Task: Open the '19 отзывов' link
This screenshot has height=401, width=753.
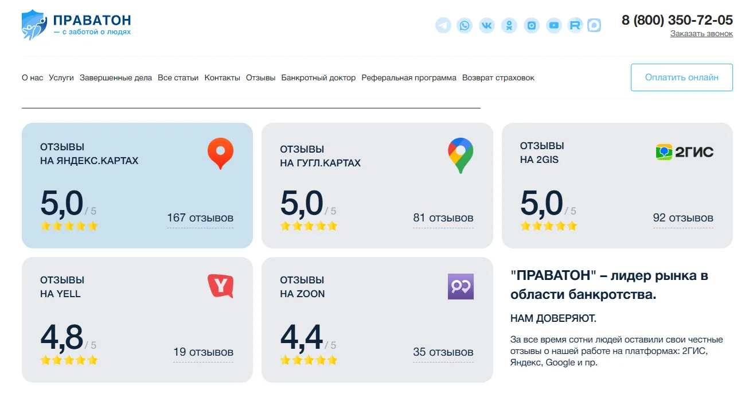Action: (x=203, y=352)
